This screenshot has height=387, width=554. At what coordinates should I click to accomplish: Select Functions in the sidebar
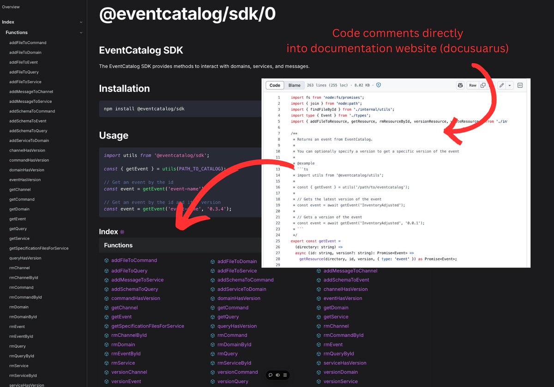[17, 33]
